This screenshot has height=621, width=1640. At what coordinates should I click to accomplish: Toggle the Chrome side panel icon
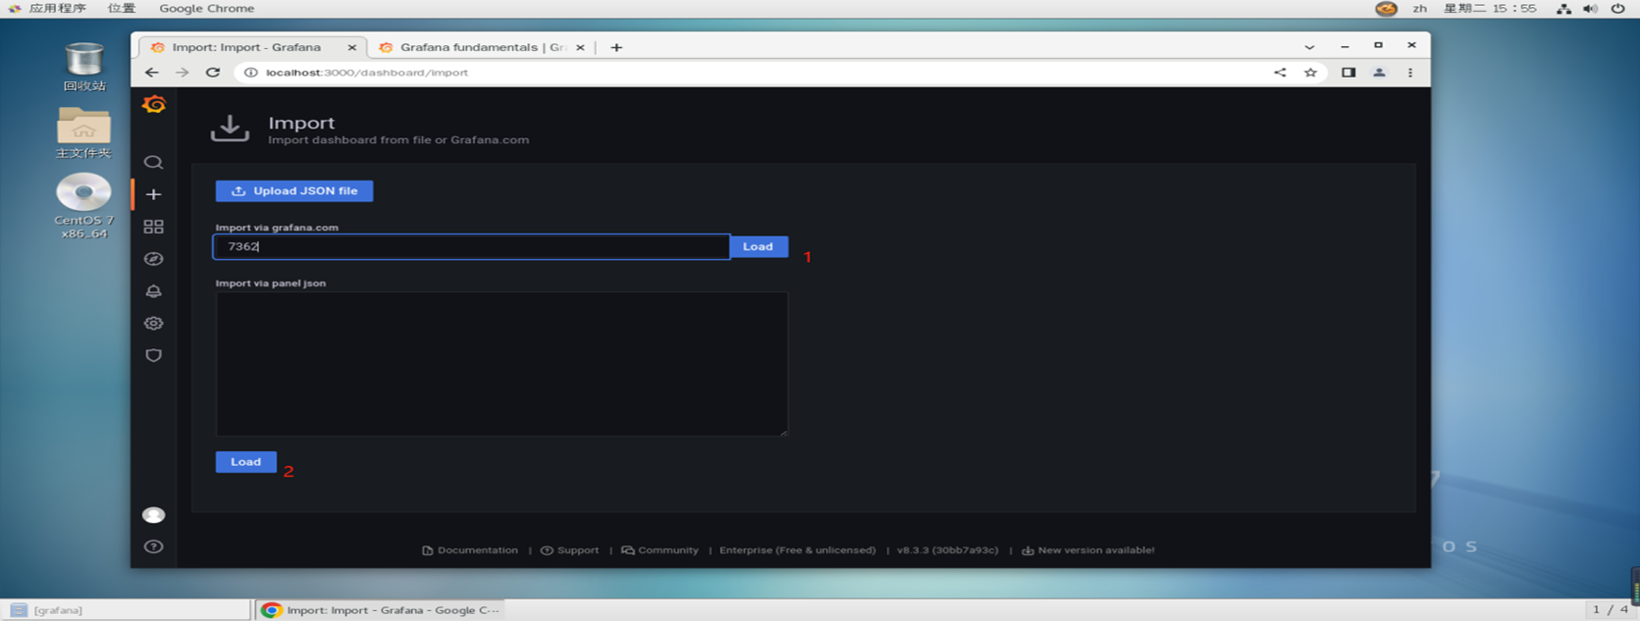1349,73
